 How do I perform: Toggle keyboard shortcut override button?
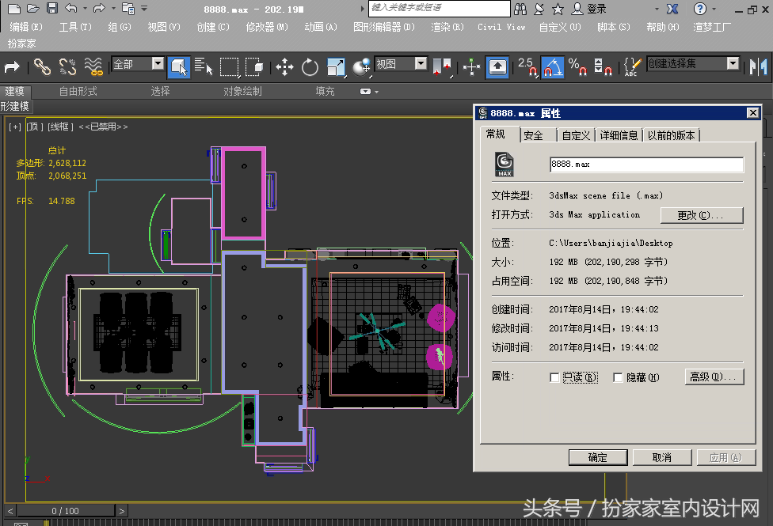point(497,66)
